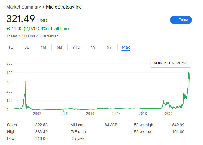The width and height of the screenshot is (203, 145).
Task: Select the 5D time range tab
Action: coord(27,47)
